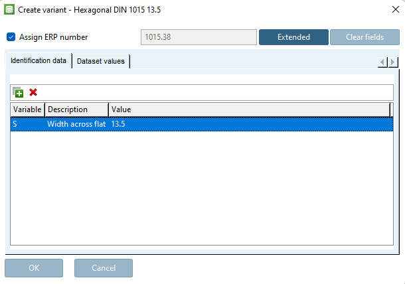Image resolution: width=405 pixels, height=284 pixels.
Task: Click the Extended button
Action: pyautogui.click(x=293, y=37)
